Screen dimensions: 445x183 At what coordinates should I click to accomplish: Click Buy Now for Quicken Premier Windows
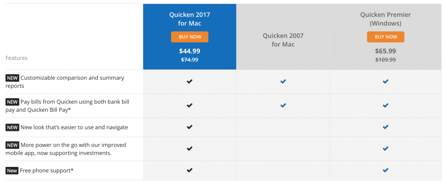point(385,37)
